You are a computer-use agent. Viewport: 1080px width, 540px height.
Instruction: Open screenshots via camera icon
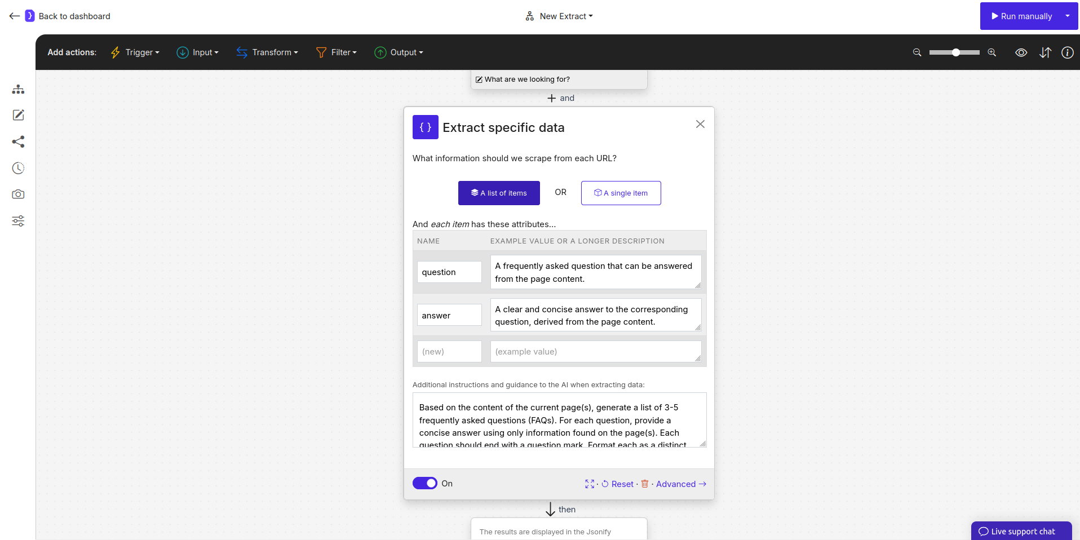click(x=17, y=194)
